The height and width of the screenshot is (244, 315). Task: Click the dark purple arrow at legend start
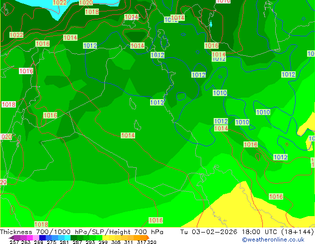point(11,238)
